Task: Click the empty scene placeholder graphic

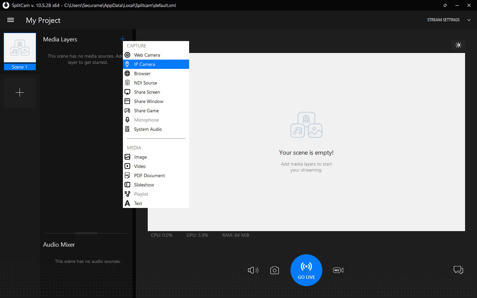Action: pos(306,125)
